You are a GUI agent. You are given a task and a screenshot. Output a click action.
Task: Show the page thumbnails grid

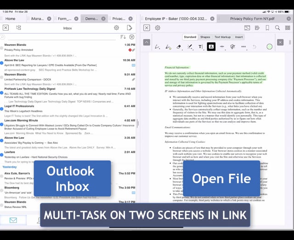pos(288,28)
